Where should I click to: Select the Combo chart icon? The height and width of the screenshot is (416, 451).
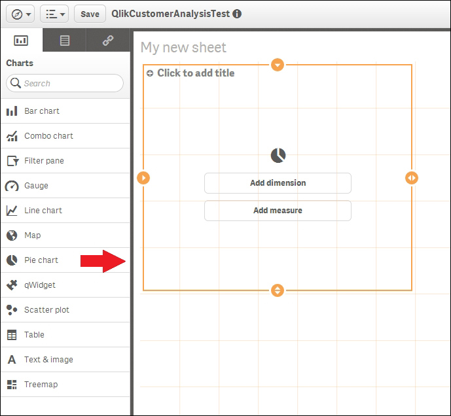coord(12,136)
